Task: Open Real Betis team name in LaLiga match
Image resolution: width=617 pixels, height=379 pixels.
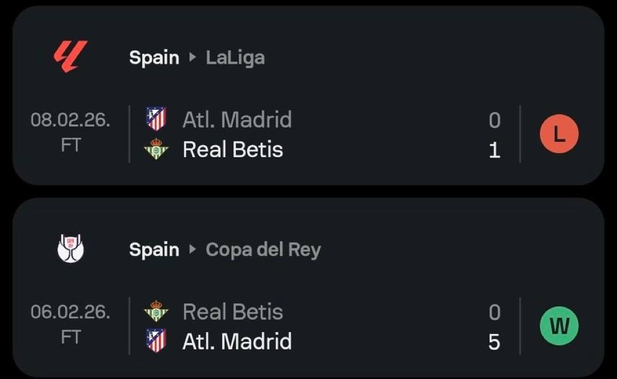Action: tap(232, 149)
